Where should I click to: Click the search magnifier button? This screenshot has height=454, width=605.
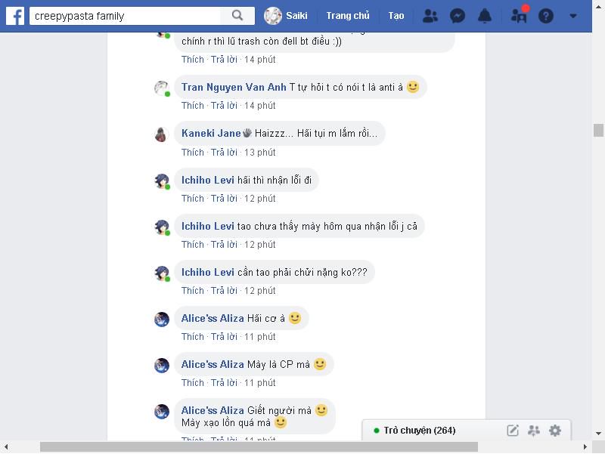pos(237,16)
